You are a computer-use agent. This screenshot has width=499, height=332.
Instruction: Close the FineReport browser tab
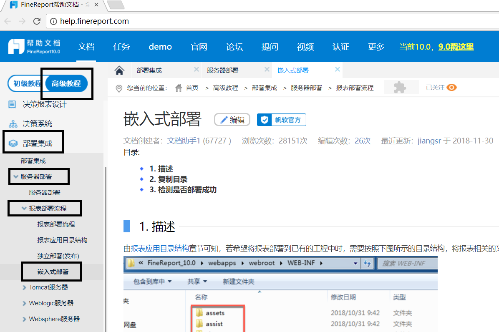pyautogui.click(x=96, y=5)
